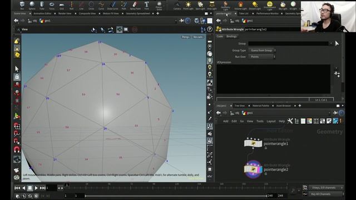
Task: Toggle the secure selection lock icon
Action: click(x=17, y=77)
